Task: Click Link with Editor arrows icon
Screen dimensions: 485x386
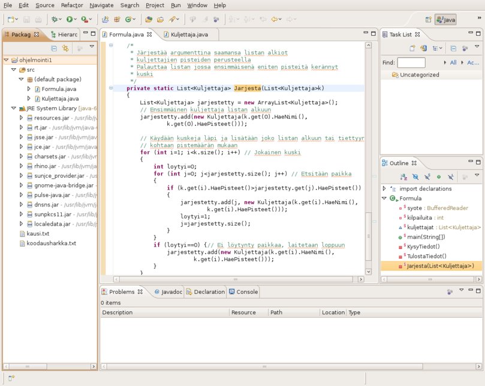Action: pyautogui.click(x=65, y=48)
